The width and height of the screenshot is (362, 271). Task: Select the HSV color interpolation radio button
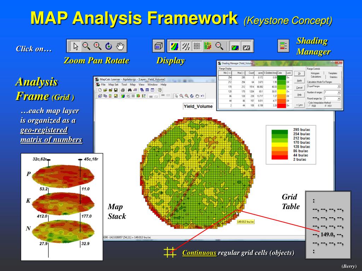tap(326, 106)
